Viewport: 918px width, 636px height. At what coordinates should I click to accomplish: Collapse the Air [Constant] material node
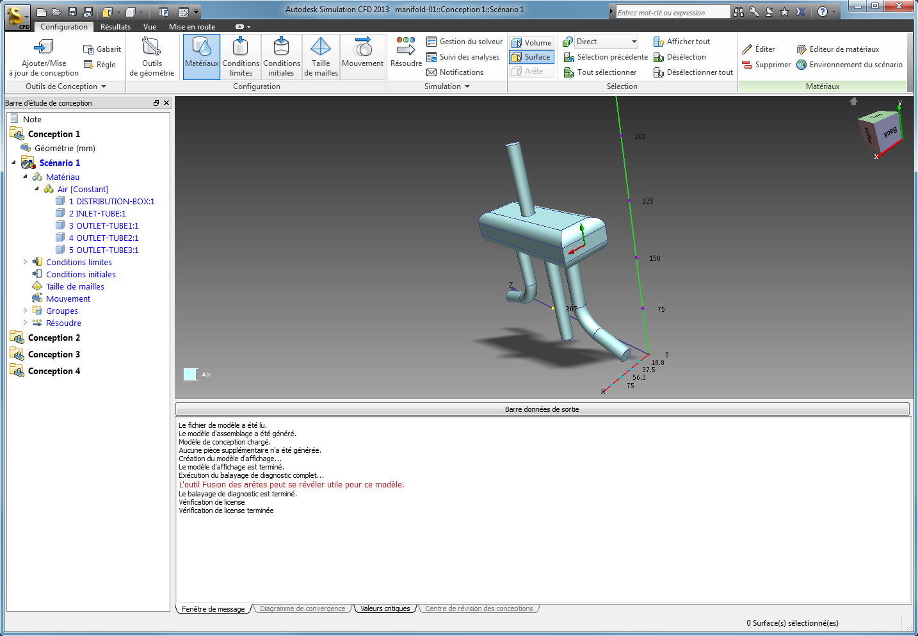36,189
